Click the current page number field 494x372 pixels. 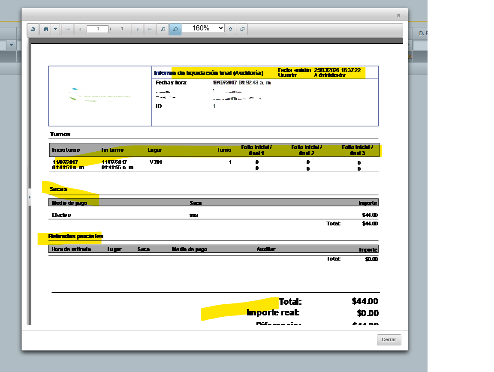click(97, 29)
